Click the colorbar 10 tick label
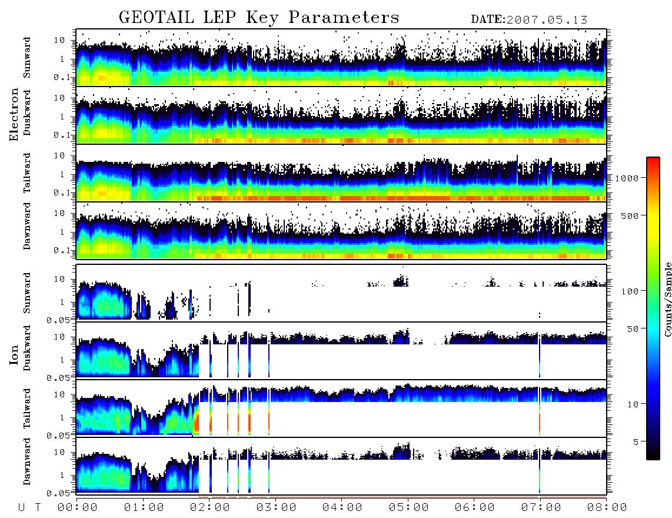 tap(633, 404)
